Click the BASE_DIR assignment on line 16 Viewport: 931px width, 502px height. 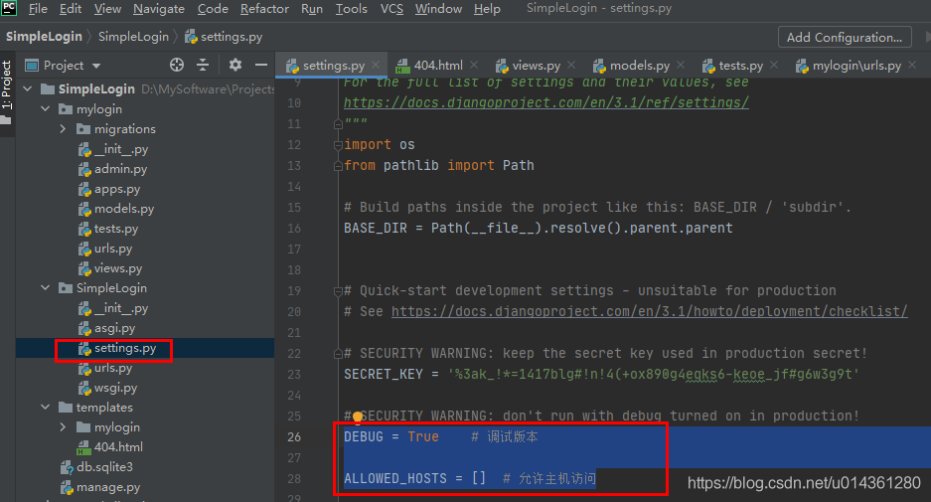(x=538, y=228)
